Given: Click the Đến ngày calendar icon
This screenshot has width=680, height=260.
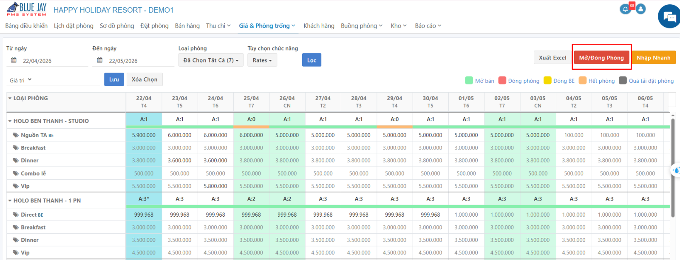Looking at the screenshot, I should pos(99,60).
